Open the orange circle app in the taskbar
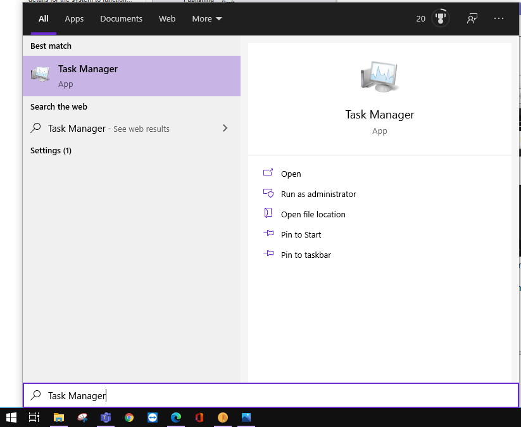Image resolution: width=521 pixels, height=427 pixels. click(x=223, y=417)
